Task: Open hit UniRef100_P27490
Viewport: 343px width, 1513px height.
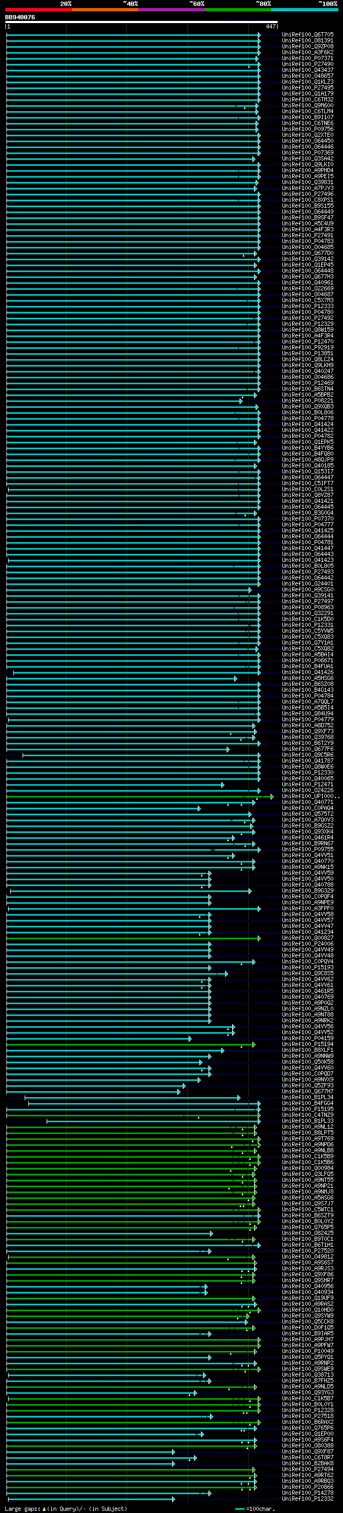Action: tap(308, 64)
